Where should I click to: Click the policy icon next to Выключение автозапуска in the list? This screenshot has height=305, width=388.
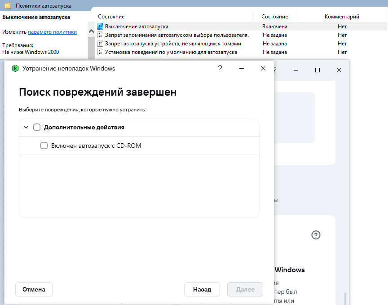coord(100,26)
